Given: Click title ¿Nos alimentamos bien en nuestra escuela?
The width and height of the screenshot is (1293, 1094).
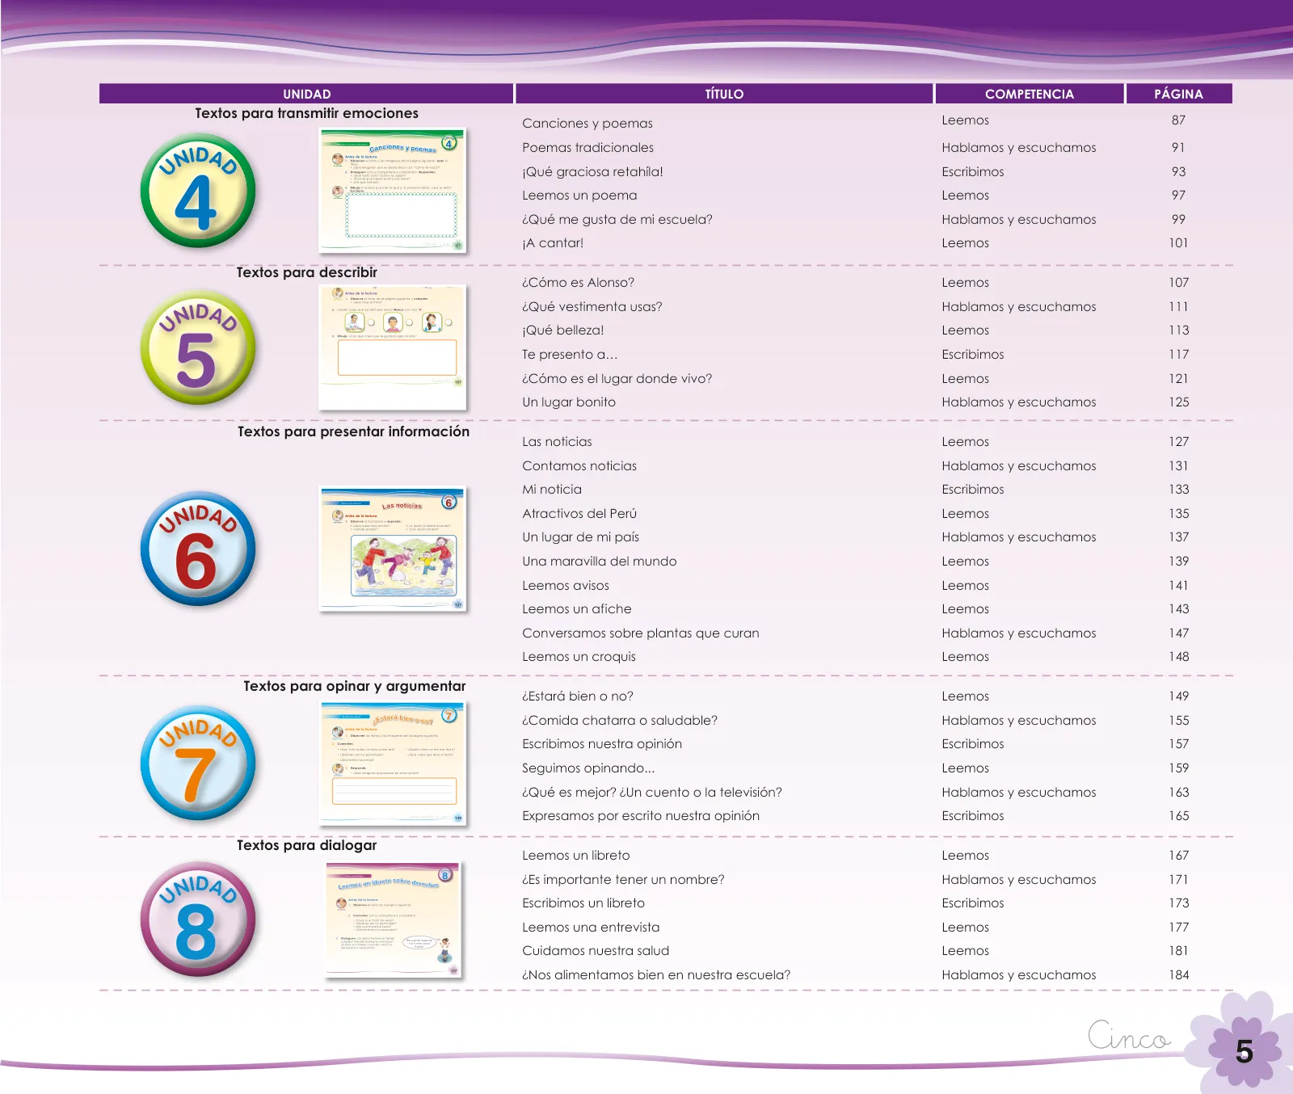Looking at the screenshot, I should click(x=656, y=975).
